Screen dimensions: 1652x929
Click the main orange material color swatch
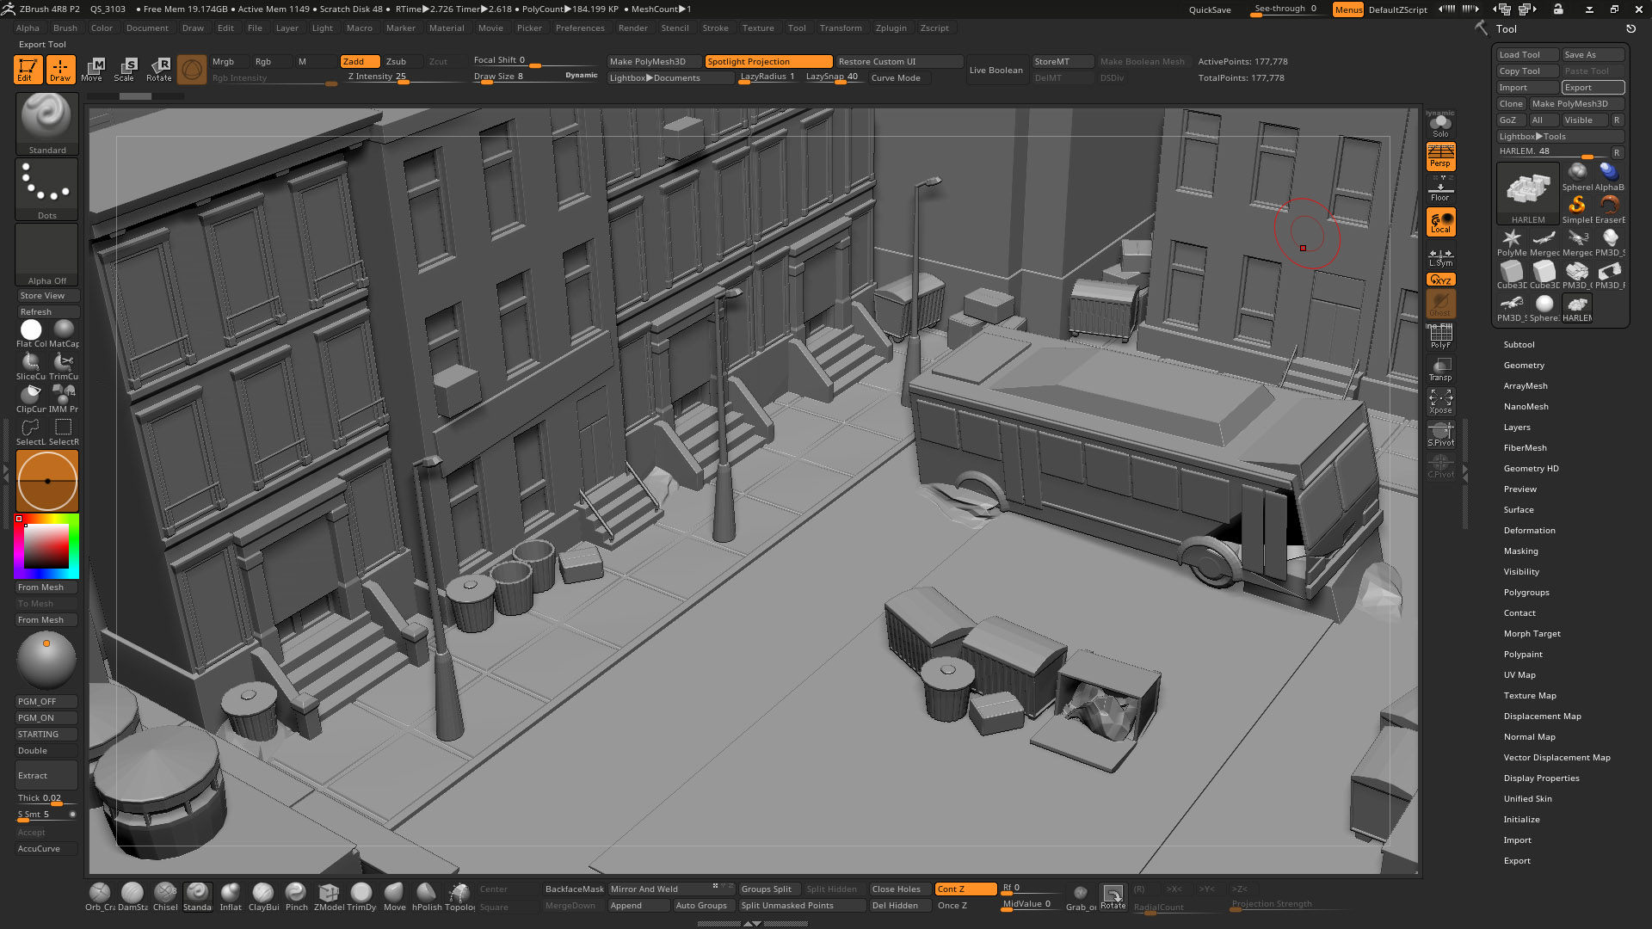47,481
